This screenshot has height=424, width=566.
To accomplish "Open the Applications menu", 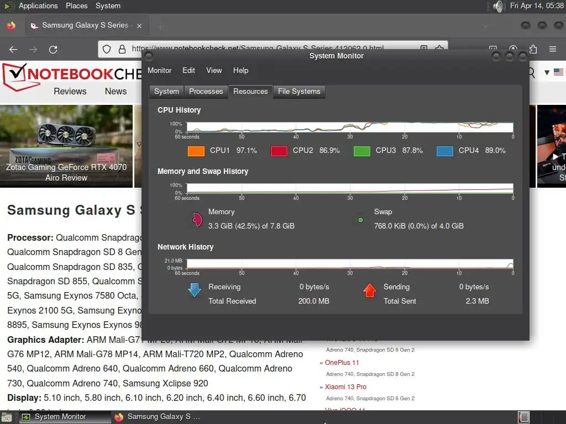I will (38, 6).
